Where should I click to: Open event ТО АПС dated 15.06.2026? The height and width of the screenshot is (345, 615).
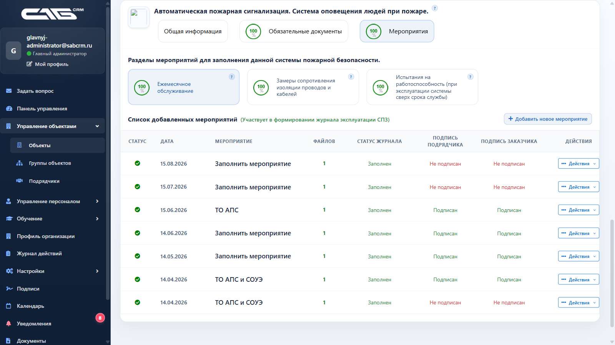coord(227,210)
